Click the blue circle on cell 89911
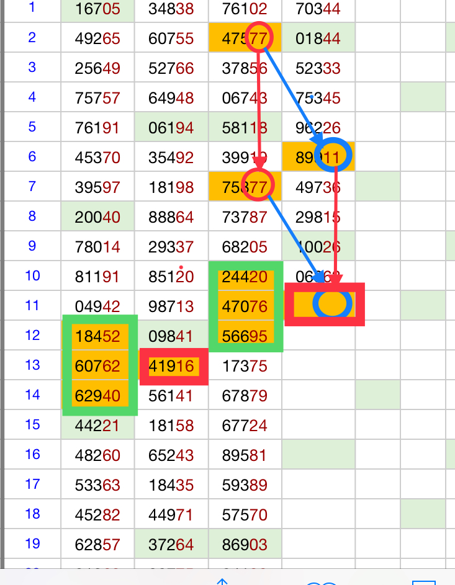Viewport: 455px width, 585px height. point(333,156)
